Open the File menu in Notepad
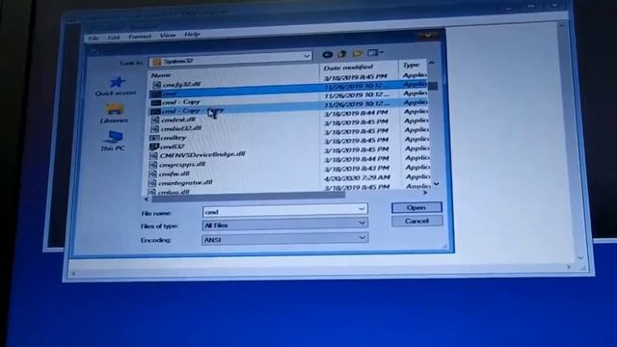617x347 pixels. coord(94,39)
